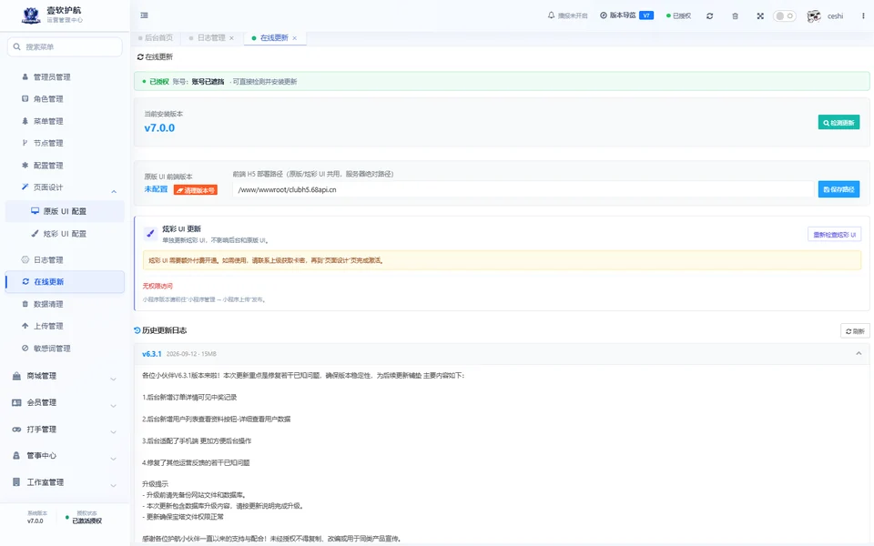Viewport: 874px width, 546px height.
Task: Click the bell broadcast notification icon
Action: tap(552, 15)
